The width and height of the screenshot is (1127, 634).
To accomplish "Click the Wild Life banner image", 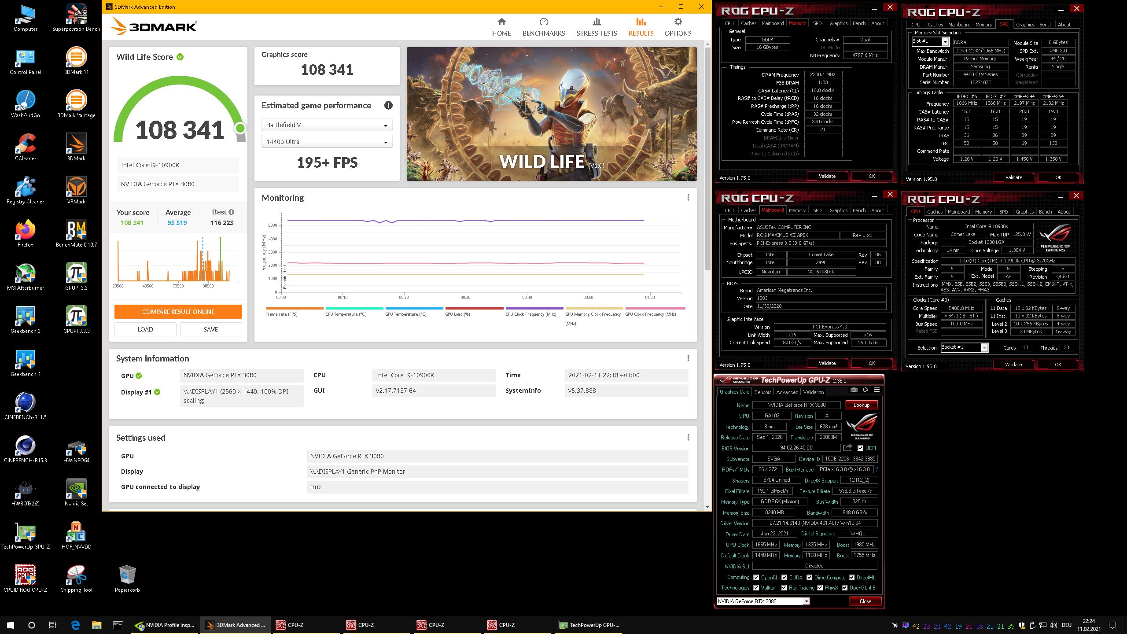I will [x=552, y=114].
